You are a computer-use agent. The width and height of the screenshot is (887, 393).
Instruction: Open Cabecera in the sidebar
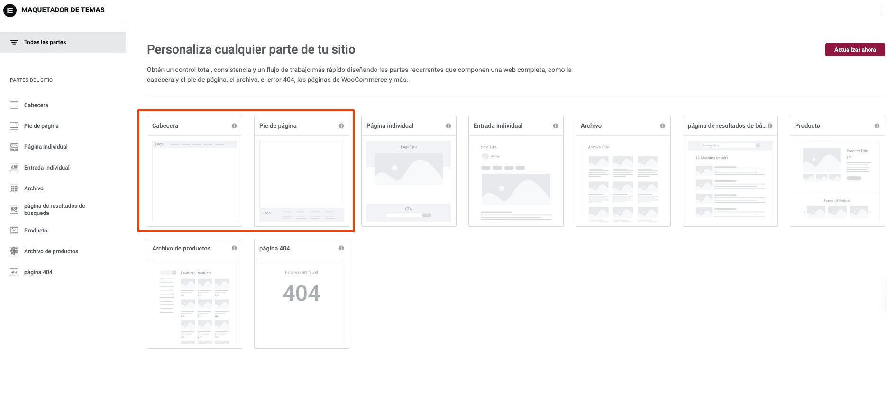point(36,105)
